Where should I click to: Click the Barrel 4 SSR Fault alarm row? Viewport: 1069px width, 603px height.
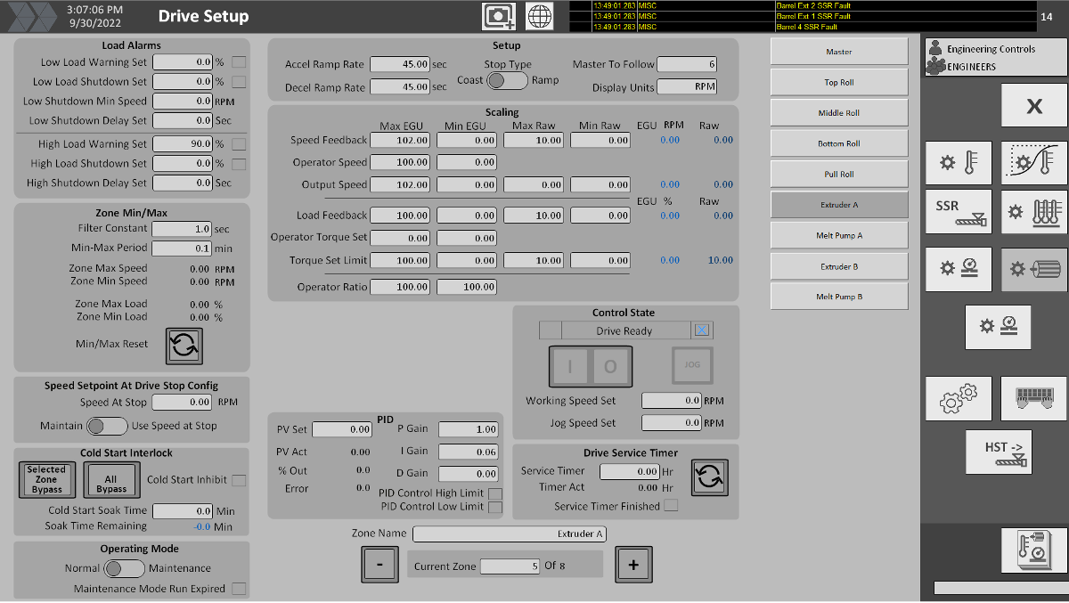802,27
